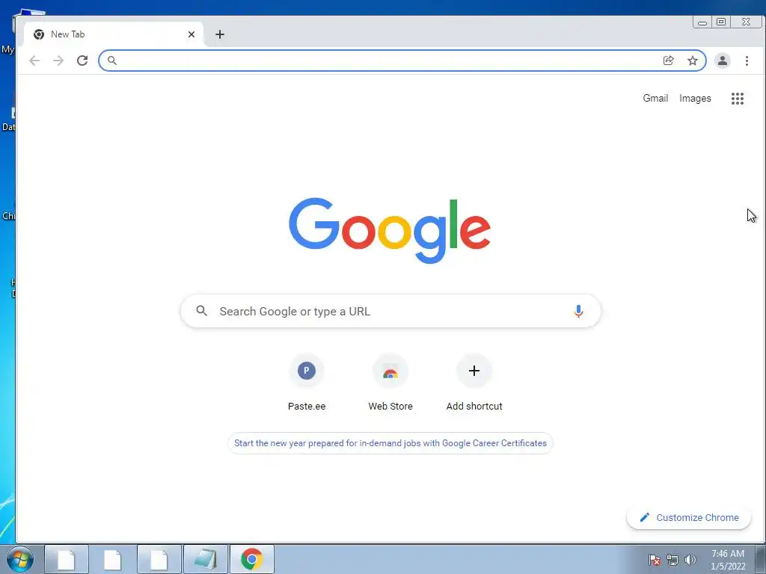Reload the current page
Screen dimensions: 766x574
coord(82,61)
